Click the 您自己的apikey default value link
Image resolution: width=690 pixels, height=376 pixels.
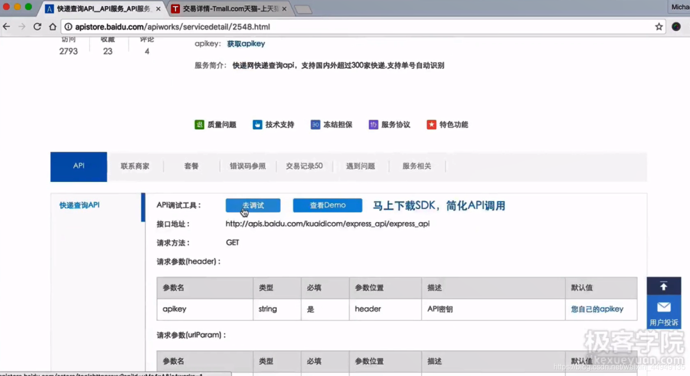[x=597, y=309]
